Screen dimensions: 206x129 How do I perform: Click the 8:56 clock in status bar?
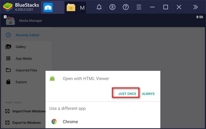coord(200,17)
